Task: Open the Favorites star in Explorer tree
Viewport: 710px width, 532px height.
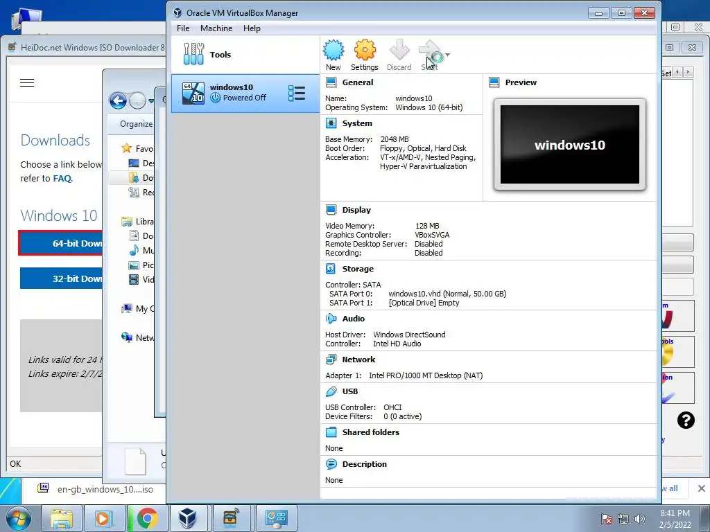Action: (126, 148)
